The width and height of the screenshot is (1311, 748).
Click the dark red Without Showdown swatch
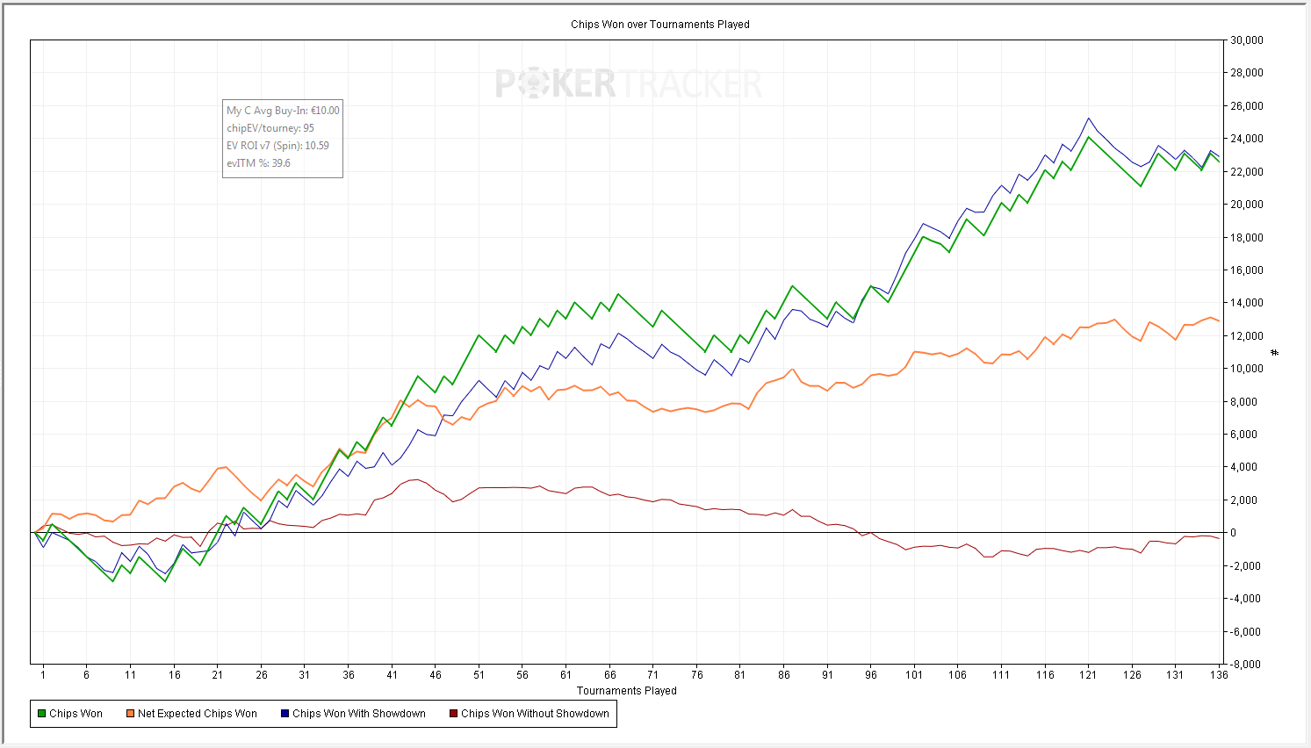453,714
